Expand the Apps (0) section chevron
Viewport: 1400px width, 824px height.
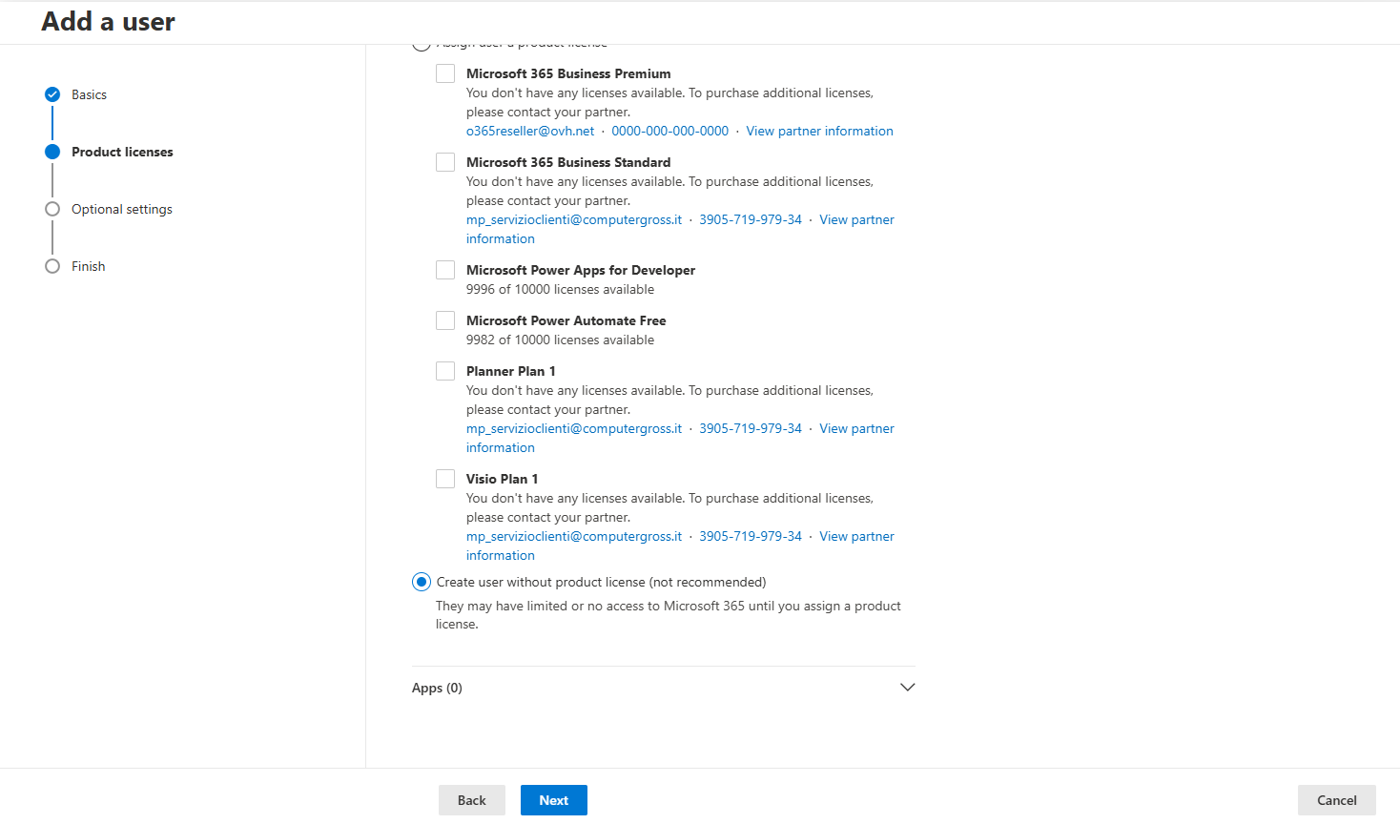(907, 688)
